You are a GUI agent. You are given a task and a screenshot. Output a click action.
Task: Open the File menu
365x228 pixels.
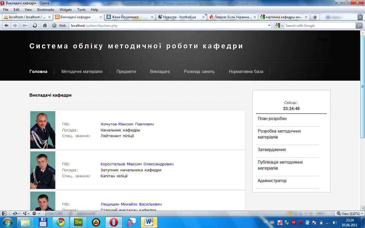point(6,10)
